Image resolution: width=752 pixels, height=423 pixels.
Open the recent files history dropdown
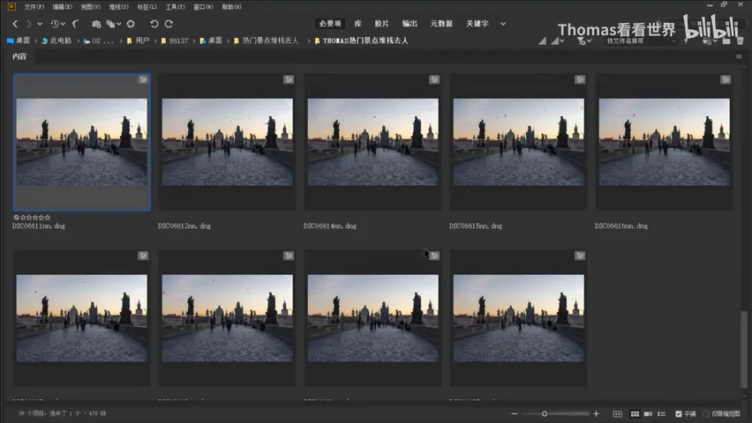click(x=58, y=24)
